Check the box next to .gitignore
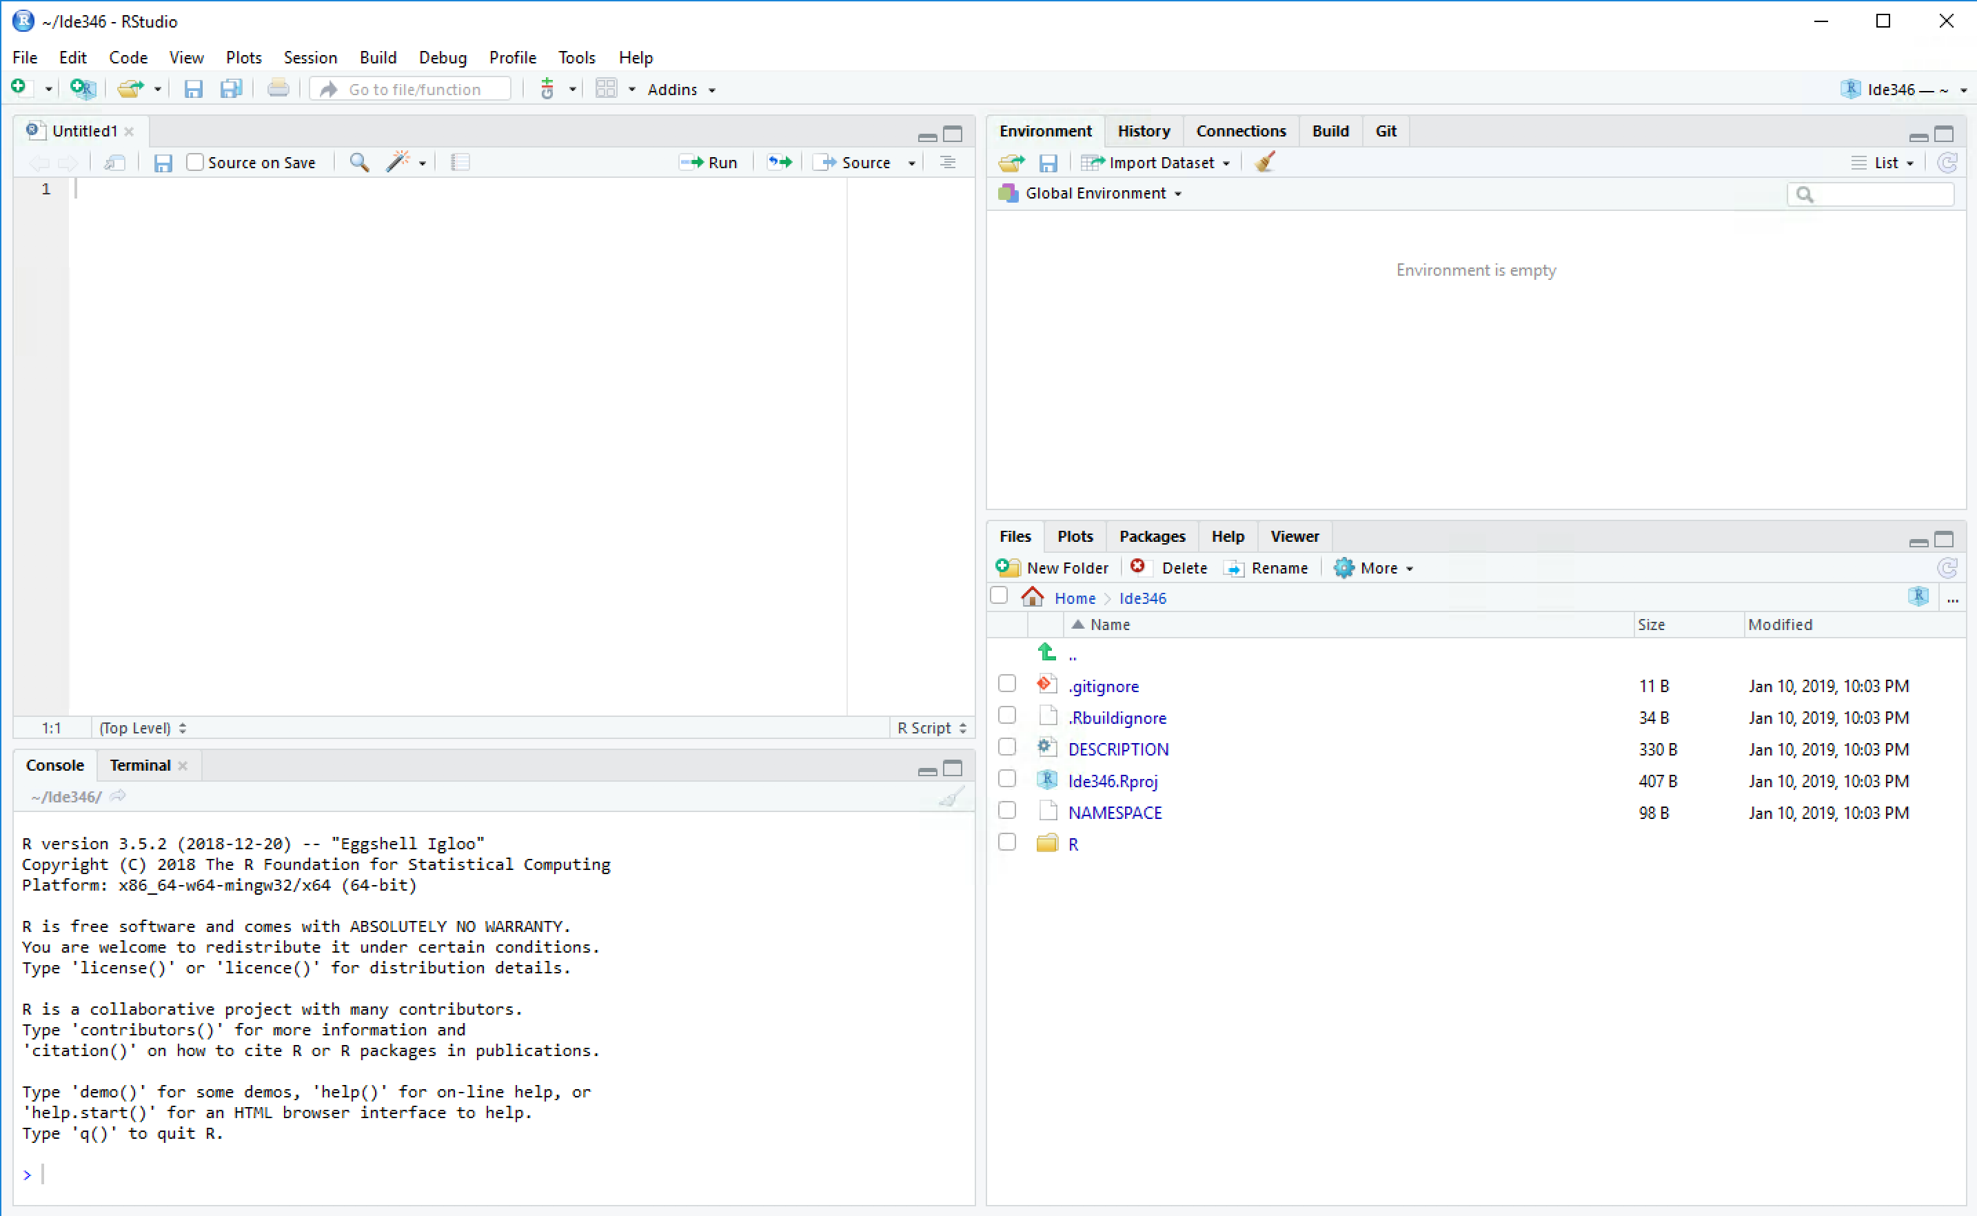Screen dimensions: 1977x1216 click(1006, 685)
